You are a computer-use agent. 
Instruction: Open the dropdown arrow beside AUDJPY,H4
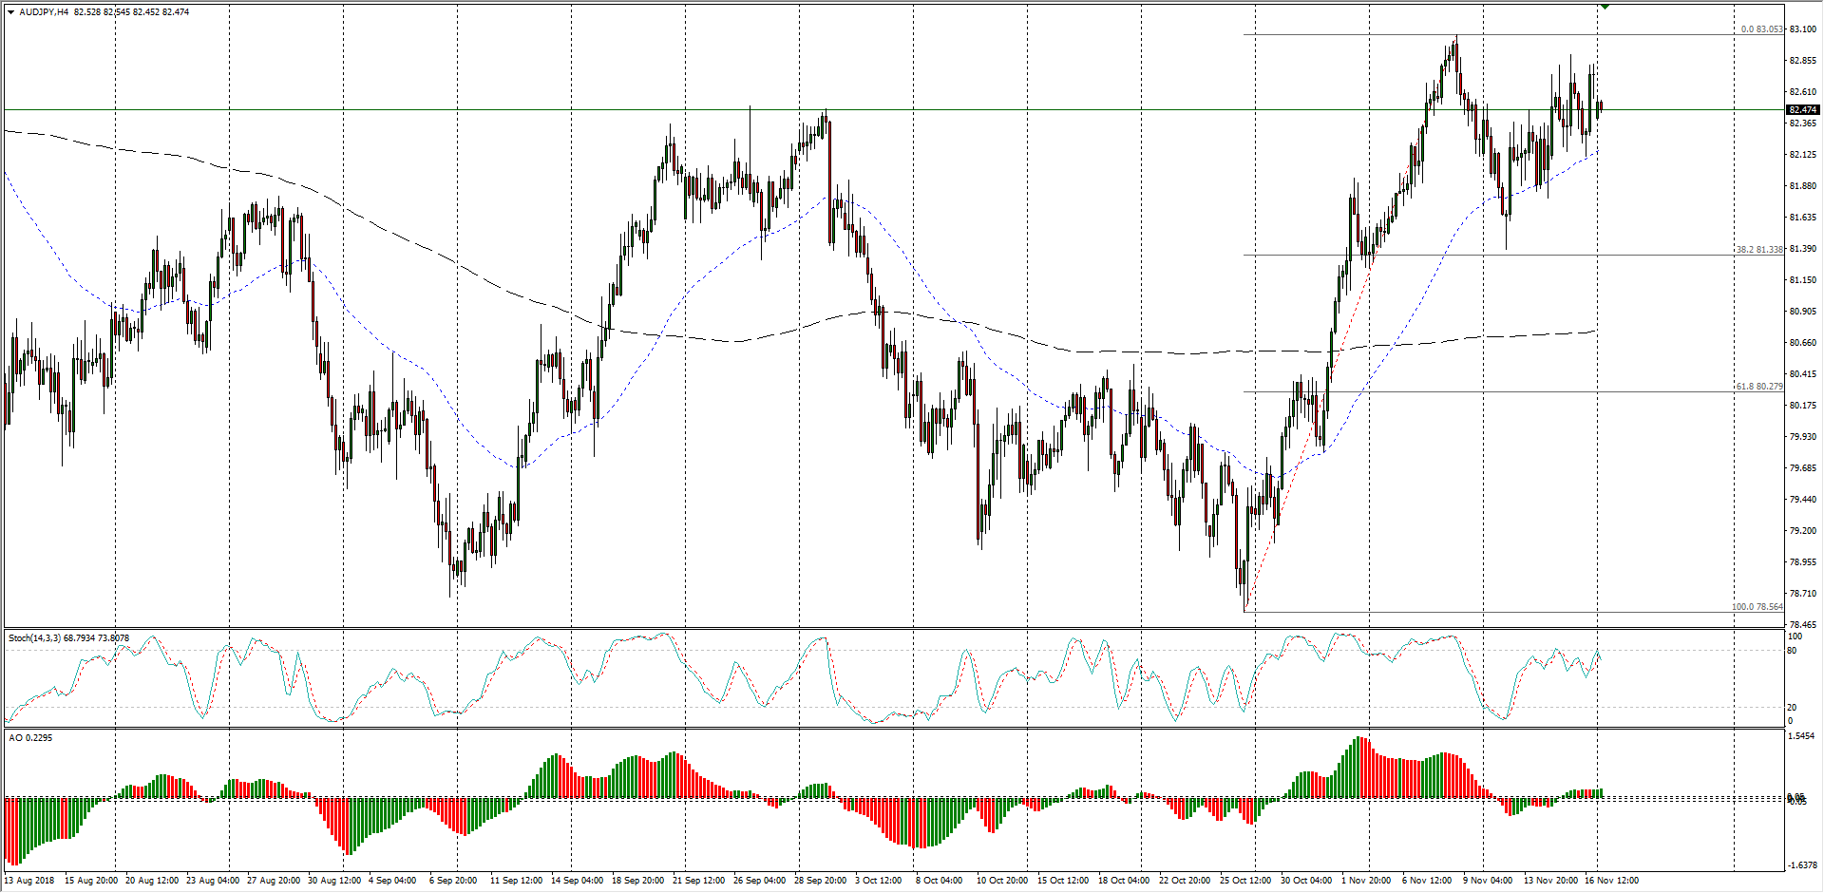(x=10, y=12)
